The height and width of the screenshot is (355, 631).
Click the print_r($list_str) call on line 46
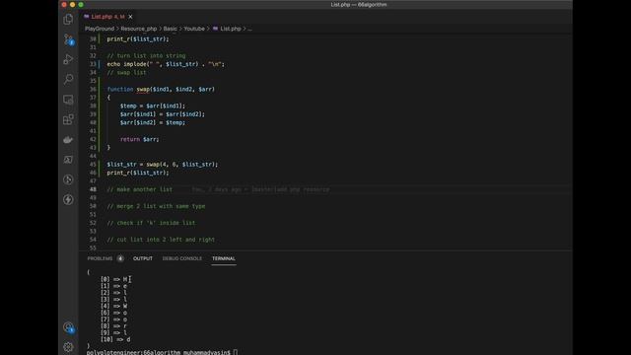(138, 173)
